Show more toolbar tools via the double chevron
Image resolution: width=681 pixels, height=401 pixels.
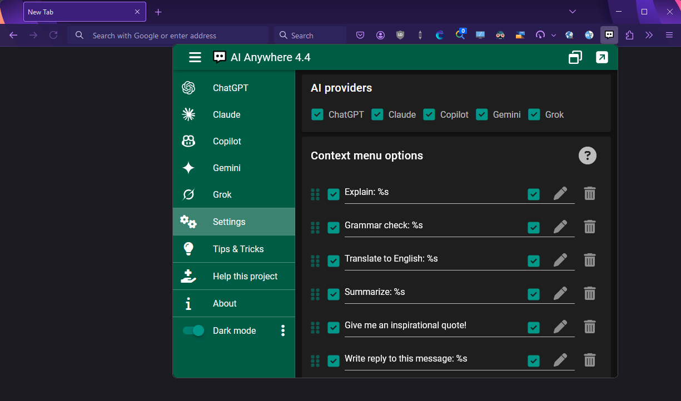(x=649, y=35)
